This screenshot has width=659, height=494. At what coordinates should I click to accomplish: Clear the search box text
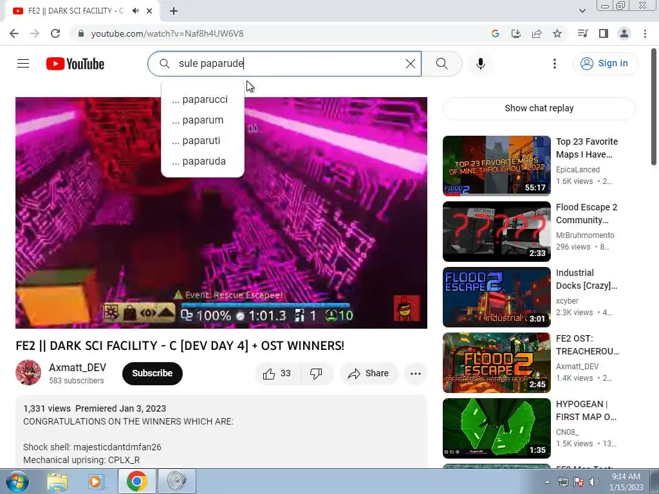click(x=410, y=64)
